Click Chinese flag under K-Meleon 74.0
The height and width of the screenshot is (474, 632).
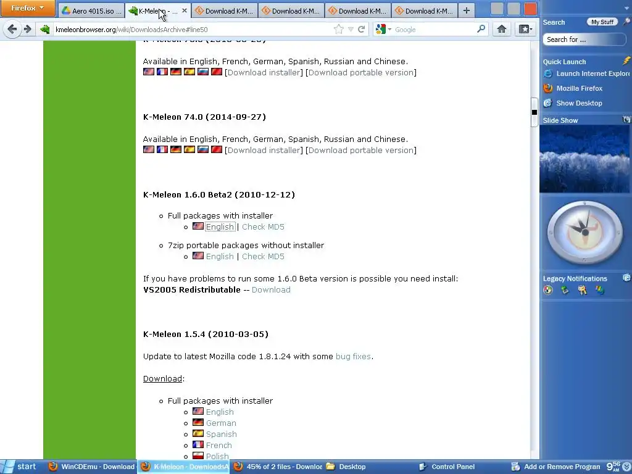[217, 149]
